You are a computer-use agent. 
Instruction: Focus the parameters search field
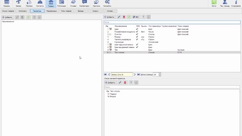click(172, 22)
